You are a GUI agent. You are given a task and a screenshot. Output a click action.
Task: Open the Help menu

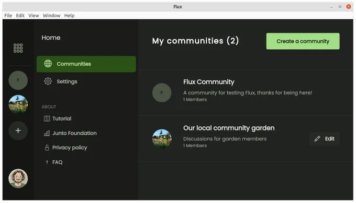pyautogui.click(x=69, y=15)
